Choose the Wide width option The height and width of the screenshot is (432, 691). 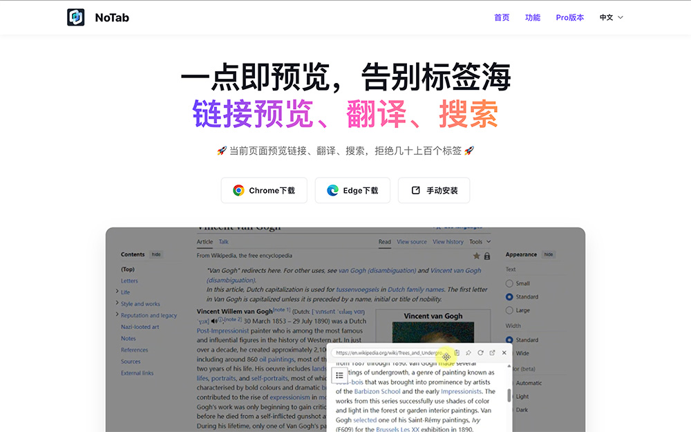[522, 353]
